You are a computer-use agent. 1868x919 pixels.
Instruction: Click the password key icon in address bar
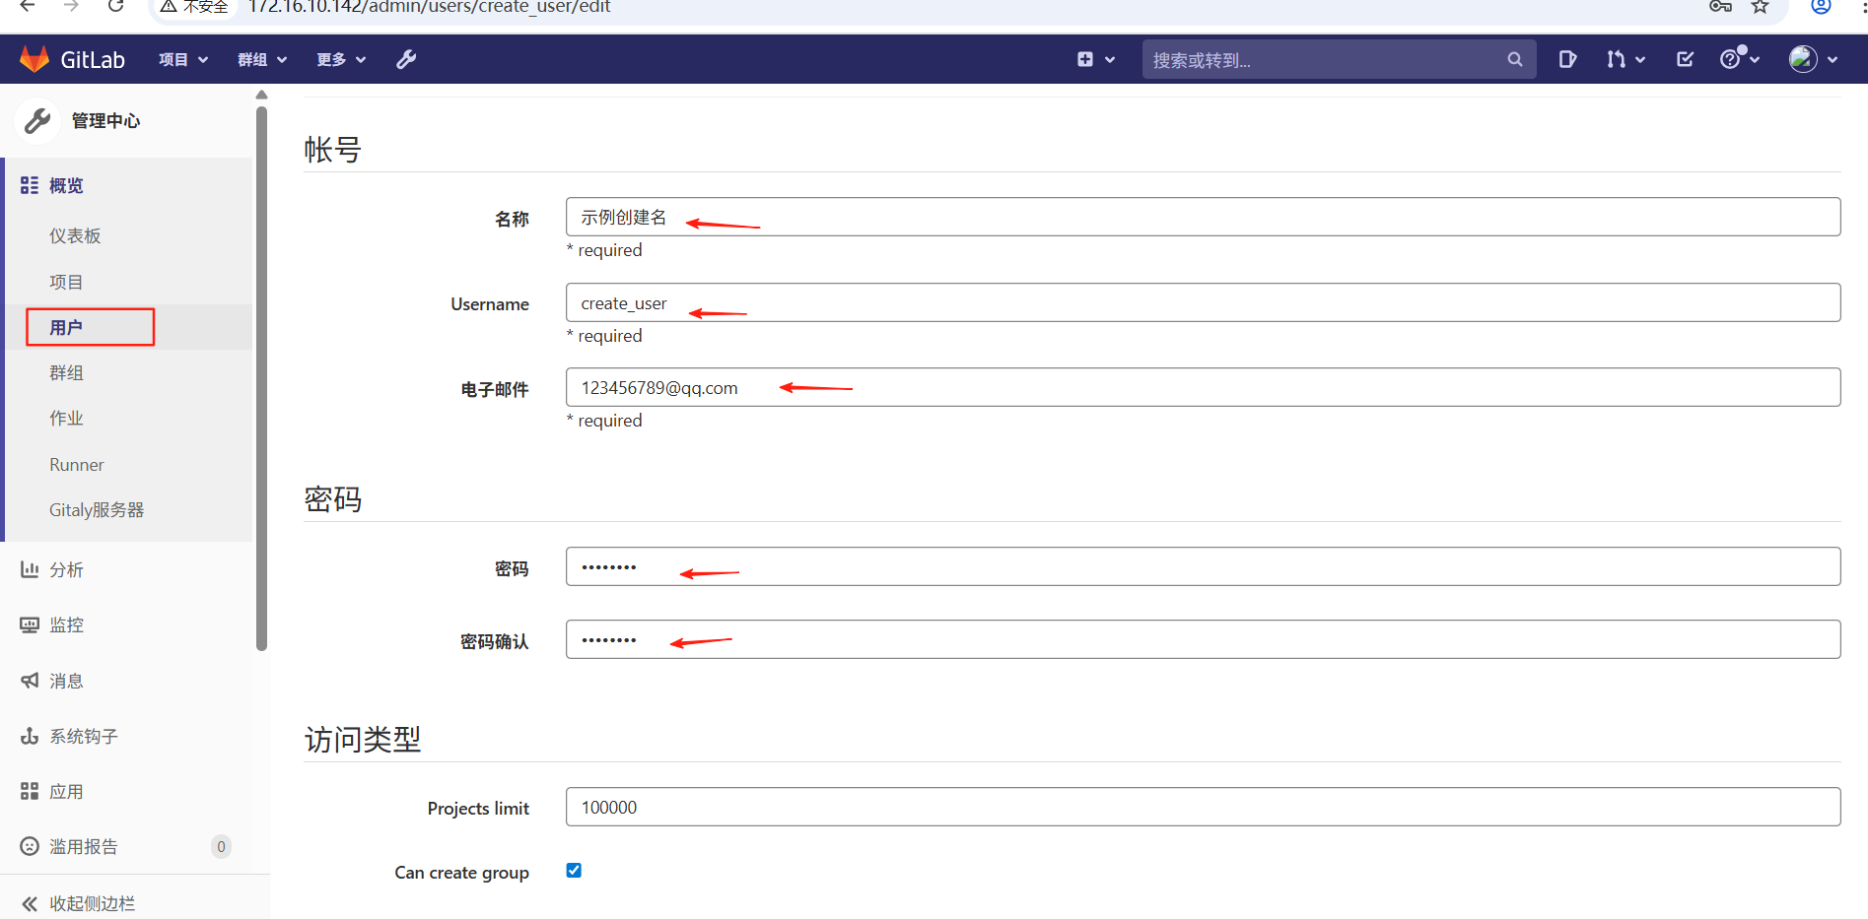[x=1720, y=6]
